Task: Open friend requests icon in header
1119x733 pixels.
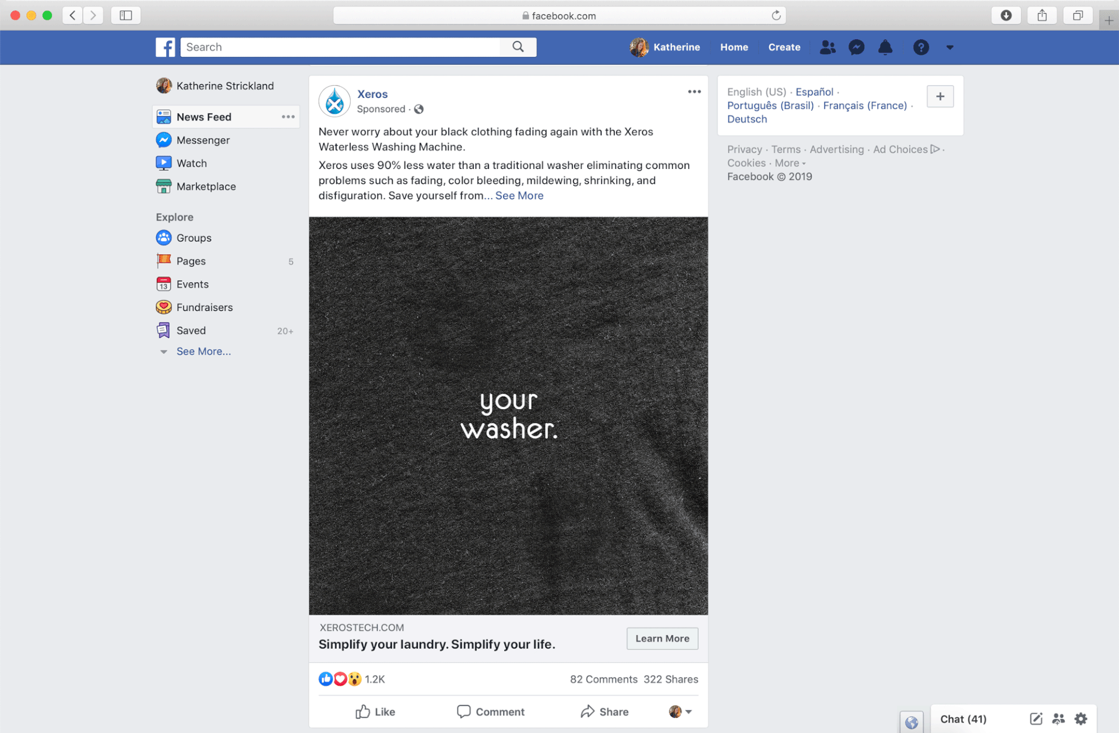Action: [x=827, y=47]
